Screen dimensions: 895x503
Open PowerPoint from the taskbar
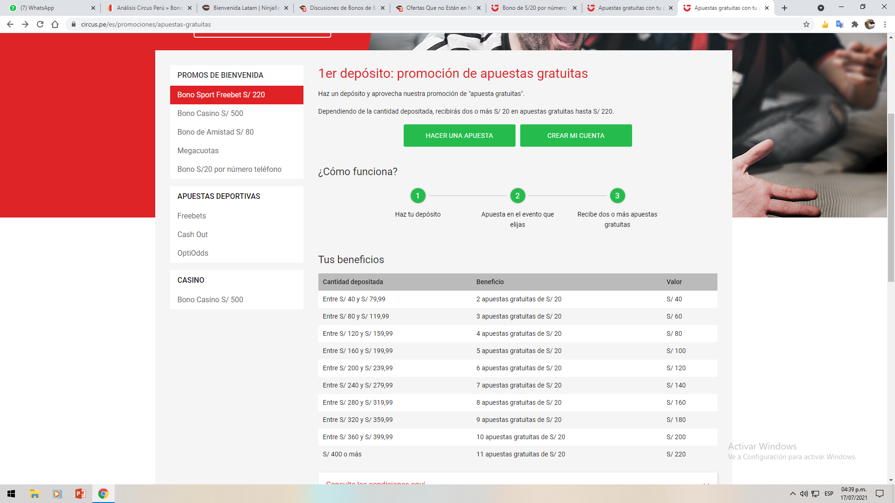(x=80, y=494)
